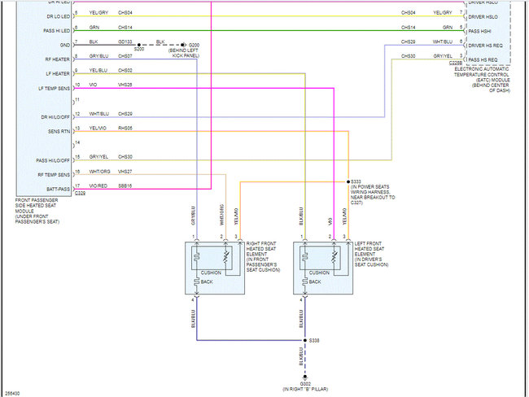Select the VHS26 circuit code
The image size is (529, 397).
pyautogui.click(x=125, y=85)
